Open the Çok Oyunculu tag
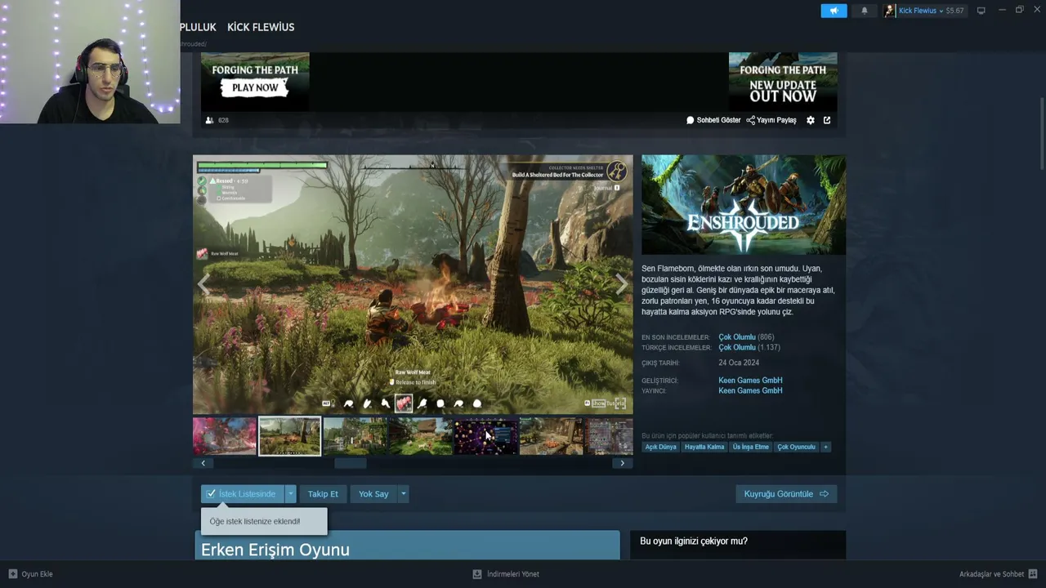This screenshot has height=588, width=1046. tap(796, 447)
